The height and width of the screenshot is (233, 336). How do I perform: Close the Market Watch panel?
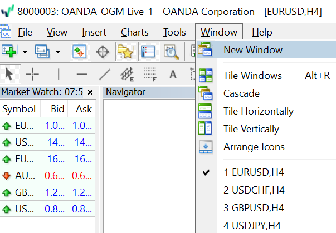click(x=90, y=92)
